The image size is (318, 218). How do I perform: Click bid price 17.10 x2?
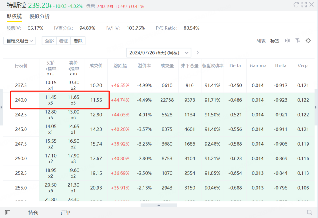point(51,158)
